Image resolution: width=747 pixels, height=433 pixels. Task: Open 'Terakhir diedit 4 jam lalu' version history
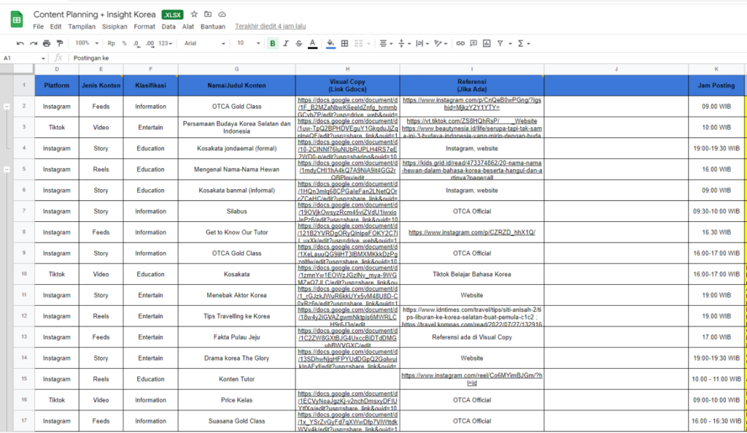click(270, 27)
